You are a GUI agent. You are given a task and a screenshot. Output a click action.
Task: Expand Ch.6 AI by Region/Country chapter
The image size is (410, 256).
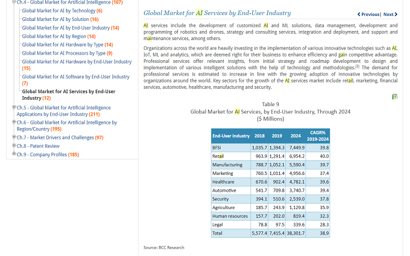pos(14,122)
